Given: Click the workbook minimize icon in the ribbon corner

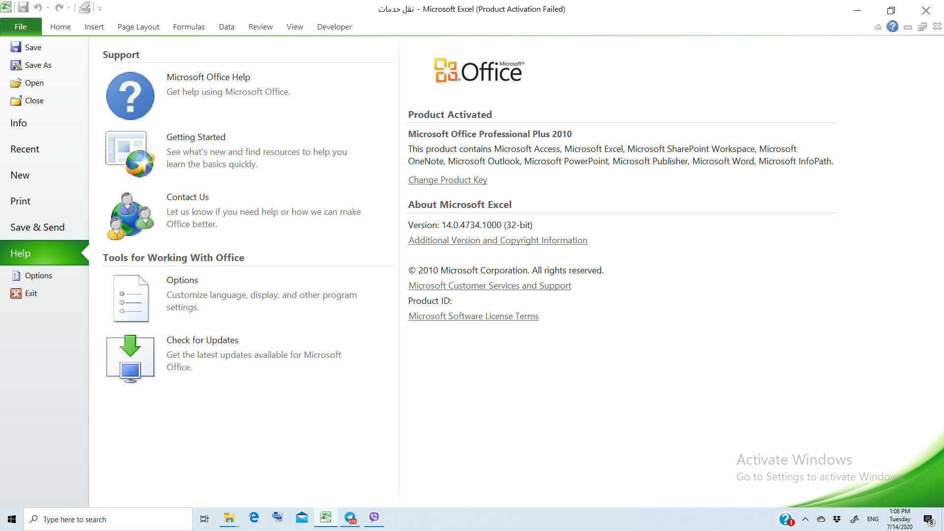Looking at the screenshot, I should 908,27.
